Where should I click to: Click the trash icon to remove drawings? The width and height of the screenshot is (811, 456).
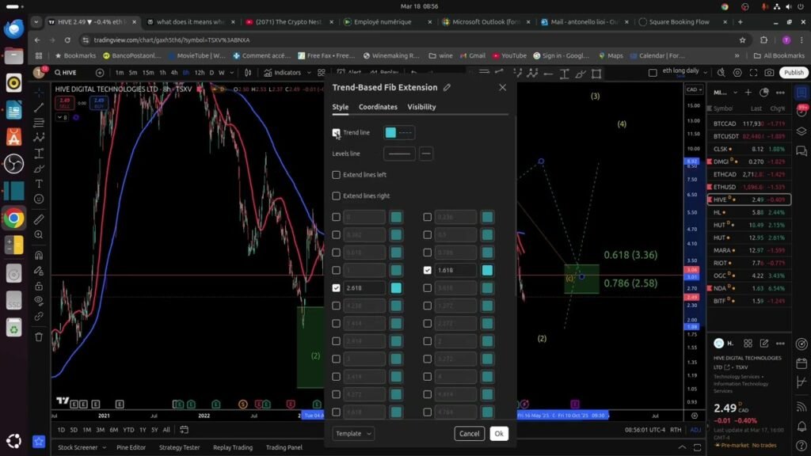point(39,336)
